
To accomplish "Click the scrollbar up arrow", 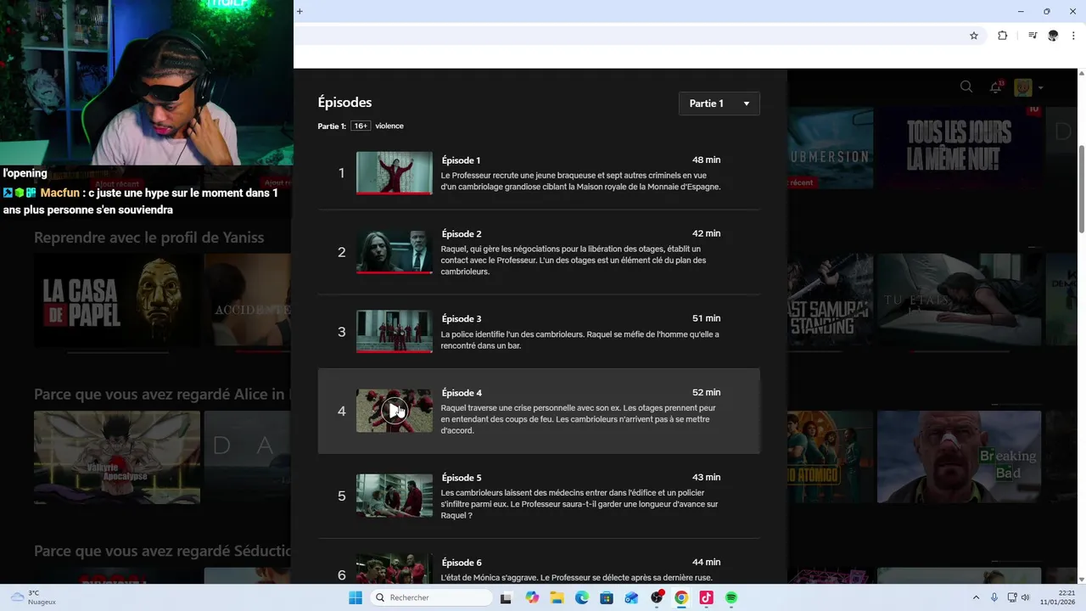I will 1081,73.
